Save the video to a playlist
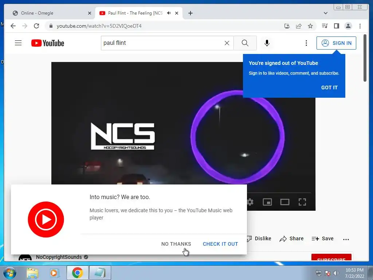 click(323, 238)
